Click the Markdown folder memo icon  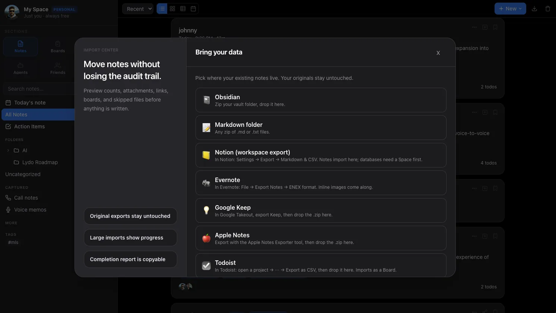(206, 128)
